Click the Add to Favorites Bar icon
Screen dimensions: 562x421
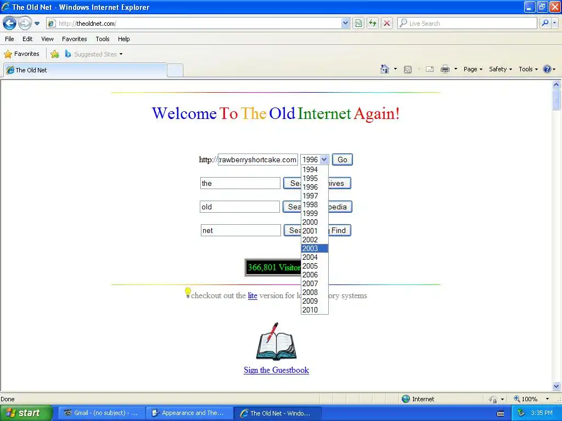[x=55, y=54]
